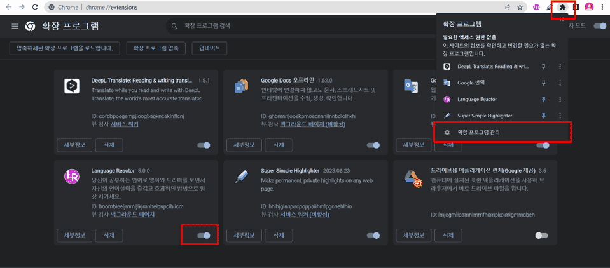Click the Extensions puzzle icon in the browser toolbar
Image resolution: width=610 pixels, height=268 pixels.
click(x=562, y=7)
